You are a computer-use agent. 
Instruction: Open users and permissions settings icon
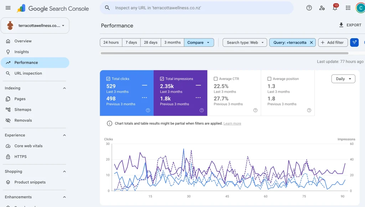[322, 8]
